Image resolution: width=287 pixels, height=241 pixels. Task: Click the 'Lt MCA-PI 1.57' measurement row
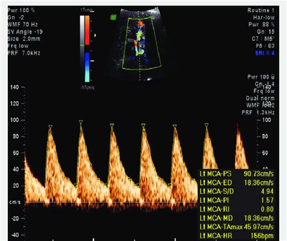click(x=237, y=200)
